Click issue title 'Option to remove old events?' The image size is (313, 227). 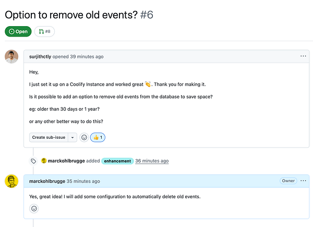pyautogui.click(x=71, y=15)
